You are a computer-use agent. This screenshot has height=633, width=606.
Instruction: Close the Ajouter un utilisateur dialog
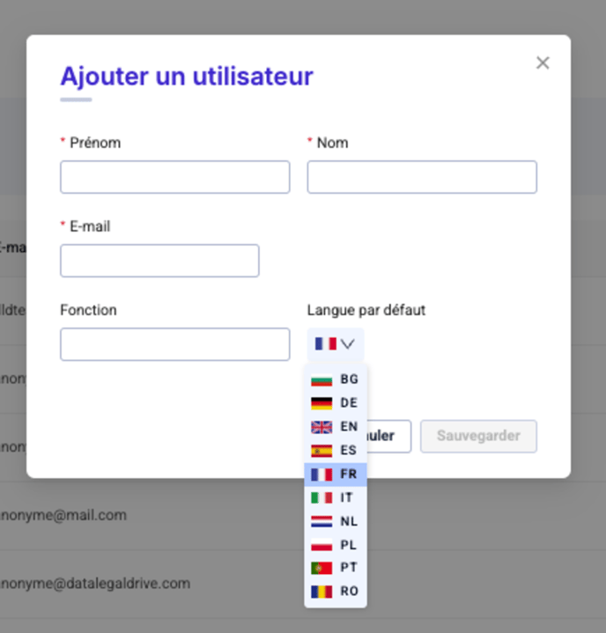point(543,63)
